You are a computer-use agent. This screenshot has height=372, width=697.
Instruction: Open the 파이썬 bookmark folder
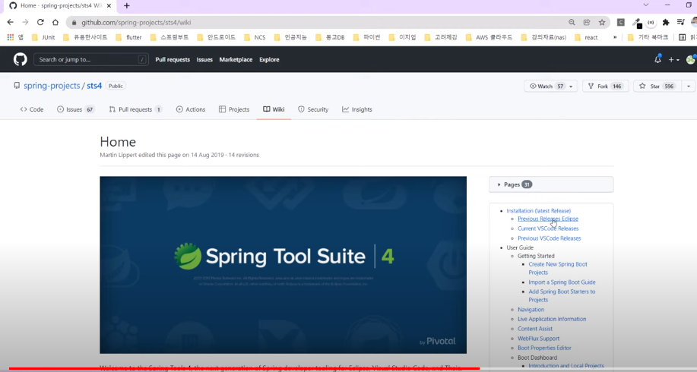[366, 37]
